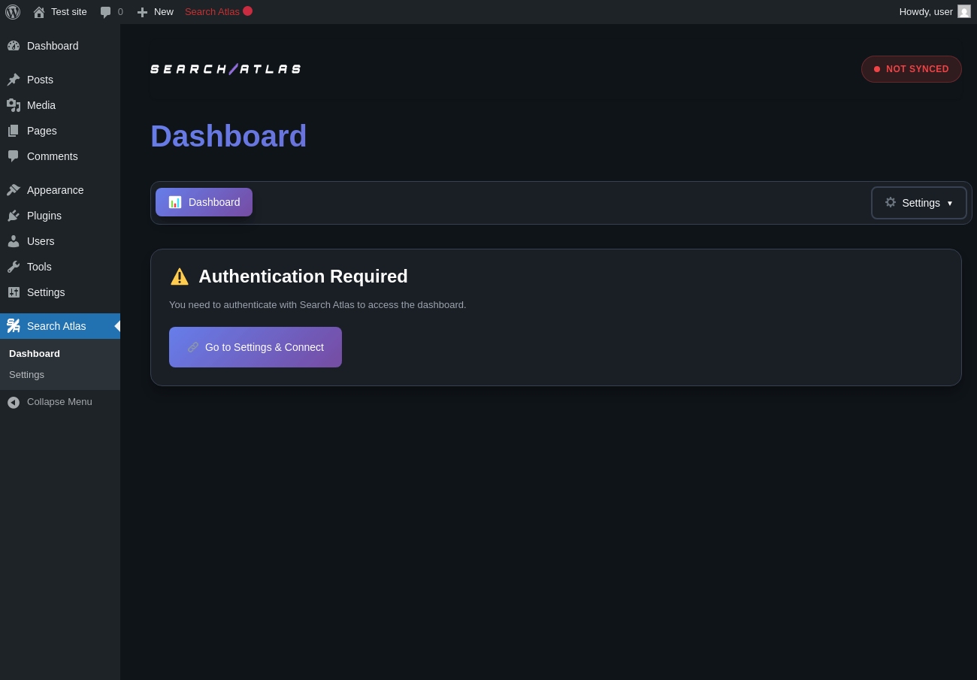Screen dimensions: 977x680
Task: Select the Dashboard tab with chart icon
Action: coord(204,202)
